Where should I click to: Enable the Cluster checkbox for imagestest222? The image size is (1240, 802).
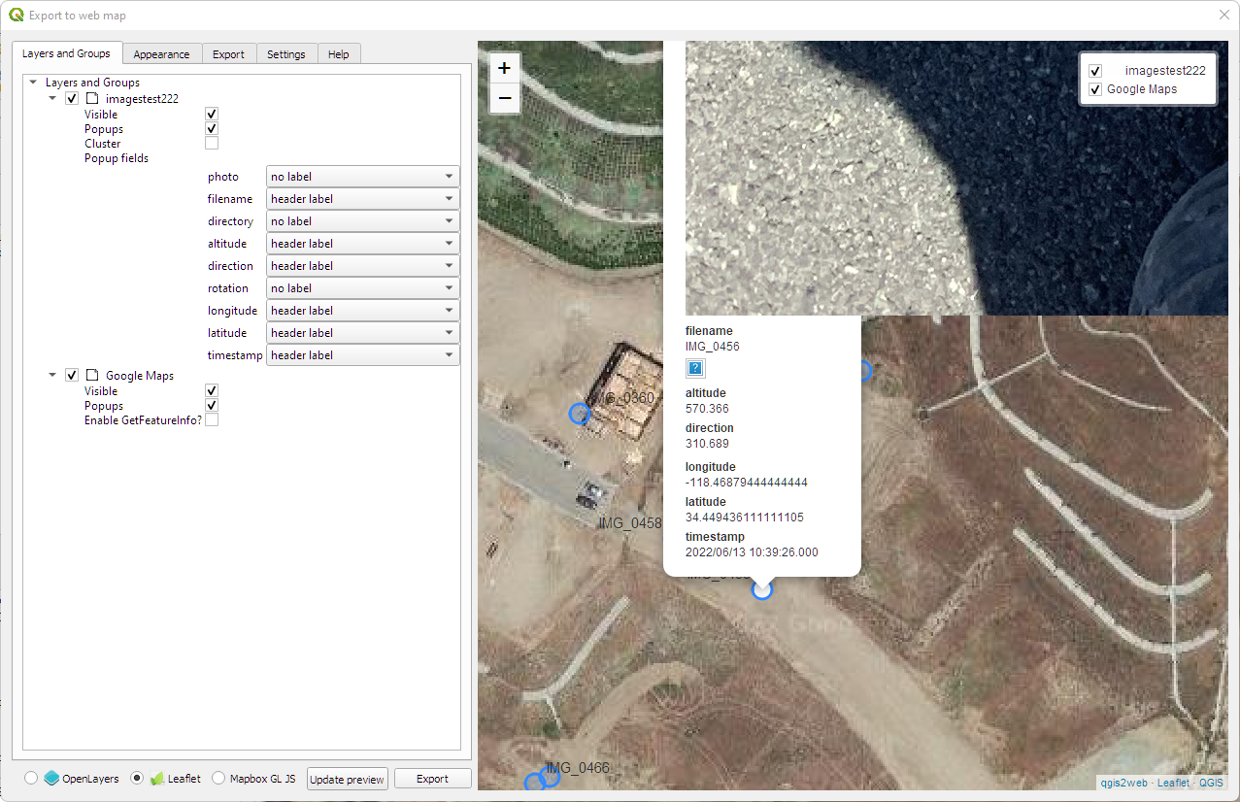point(211,142)
